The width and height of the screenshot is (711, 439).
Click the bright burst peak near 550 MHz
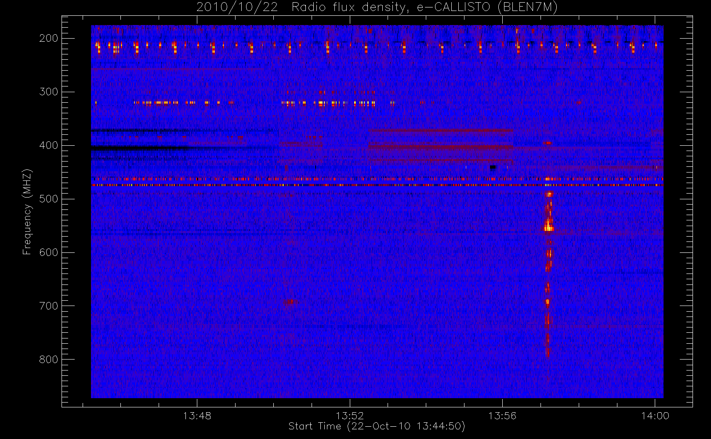tap(548, 226)
